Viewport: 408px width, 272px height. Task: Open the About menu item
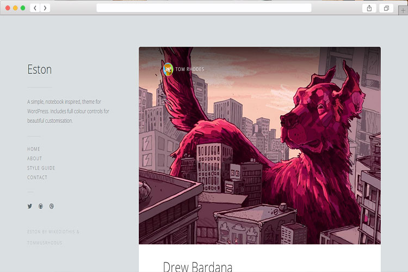point(34,158)
